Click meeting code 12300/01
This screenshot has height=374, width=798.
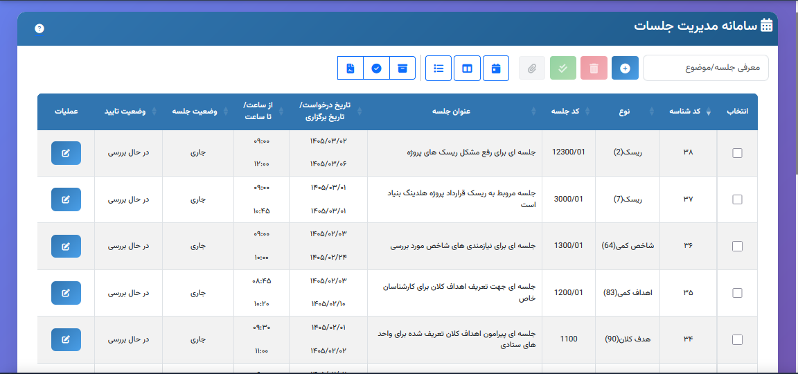tap(569, 152)
